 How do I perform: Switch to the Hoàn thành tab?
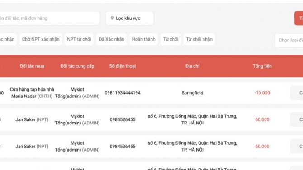tap(143, 39)
